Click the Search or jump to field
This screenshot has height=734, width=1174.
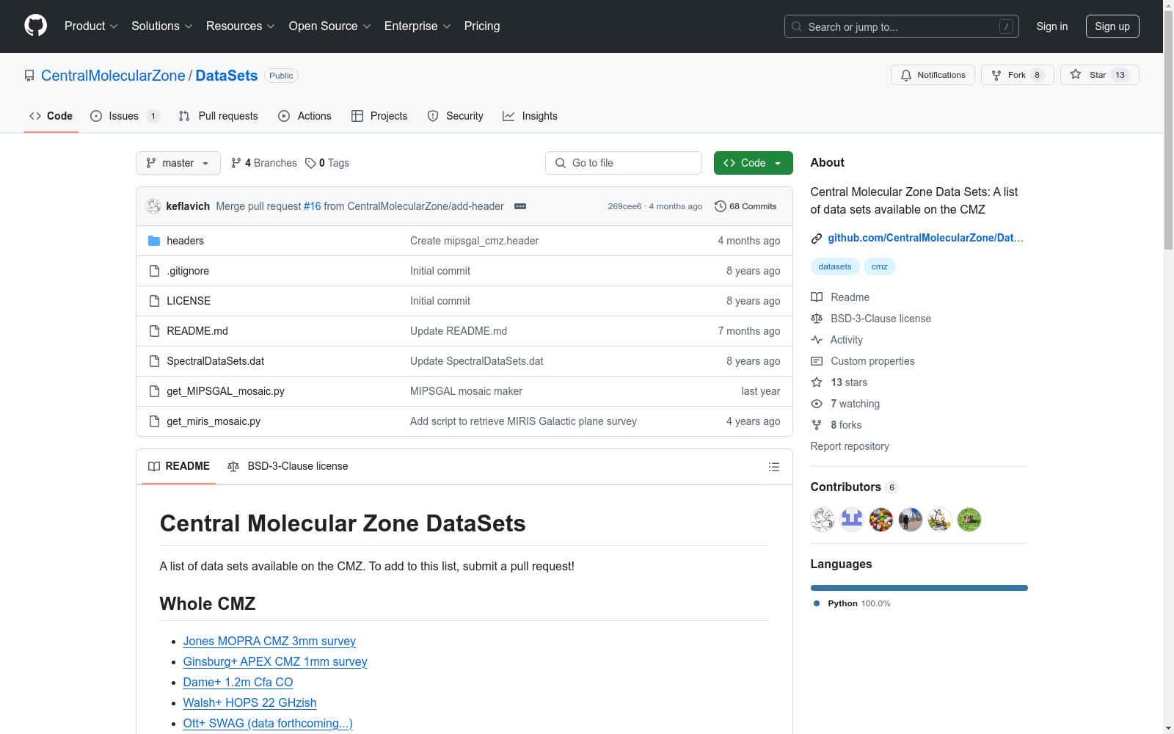click(x=902, y=26)
